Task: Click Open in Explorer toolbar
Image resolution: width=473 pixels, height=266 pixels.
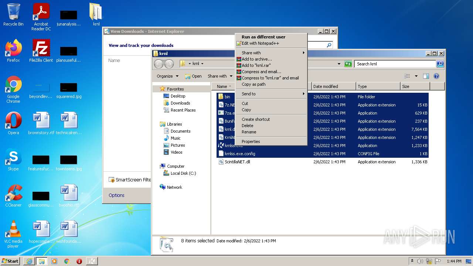Action: (x=193, y=76)
